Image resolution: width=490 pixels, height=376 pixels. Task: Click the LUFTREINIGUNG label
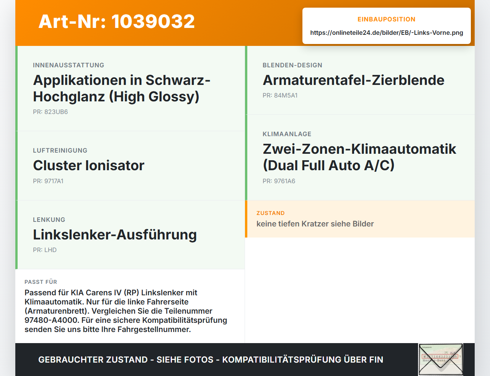(x=60, y=150)
